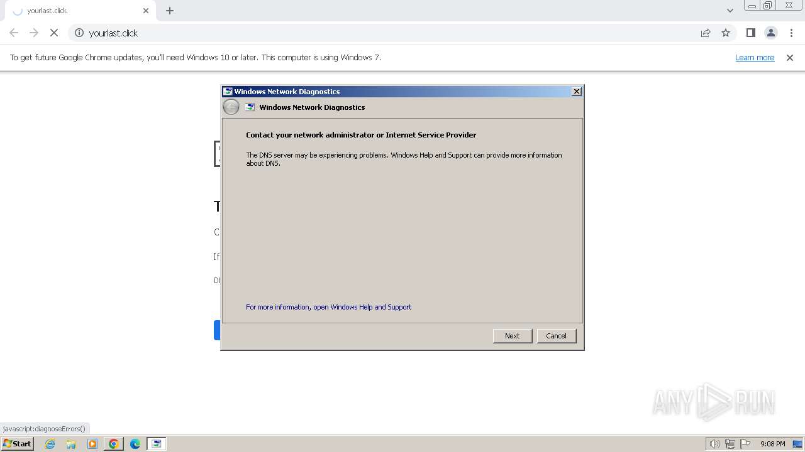The image size is (805, 452).
Task: Switch to Chrome in the taskbar
Action: [114, 444]
